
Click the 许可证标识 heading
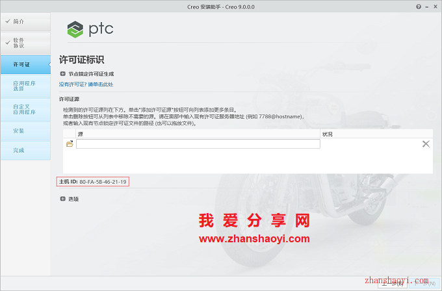point(81,60)
